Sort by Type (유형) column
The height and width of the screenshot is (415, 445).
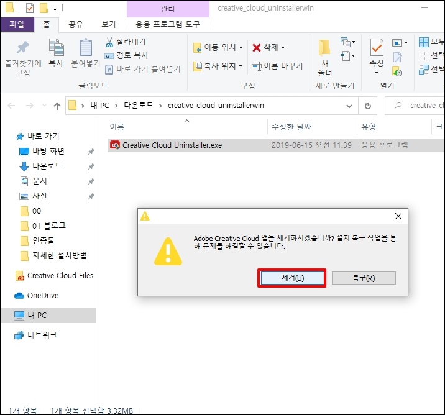[369, 127]
